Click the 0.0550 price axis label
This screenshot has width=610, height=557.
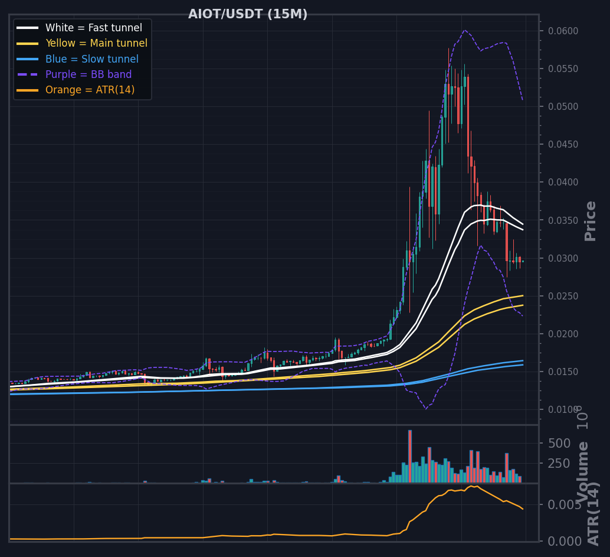563,69
